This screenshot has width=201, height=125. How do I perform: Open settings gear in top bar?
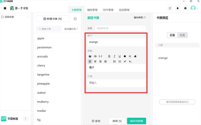[x=185, y=8]
